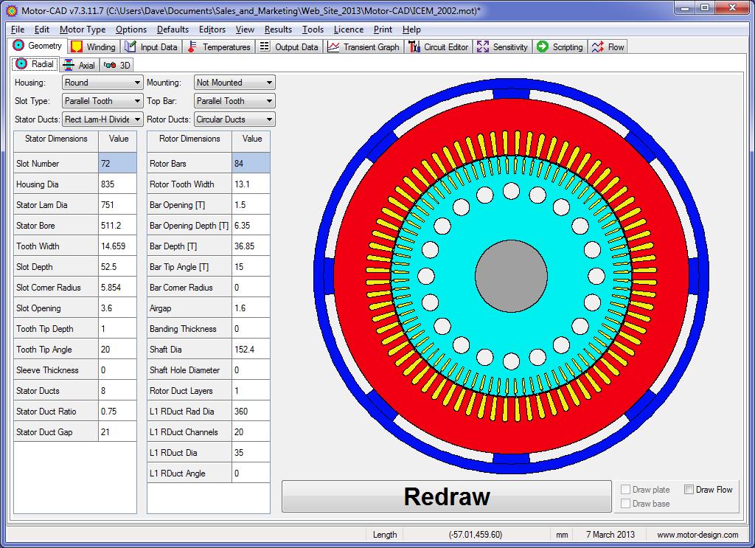Open the Motor Type menu

(x=82, y=30)
